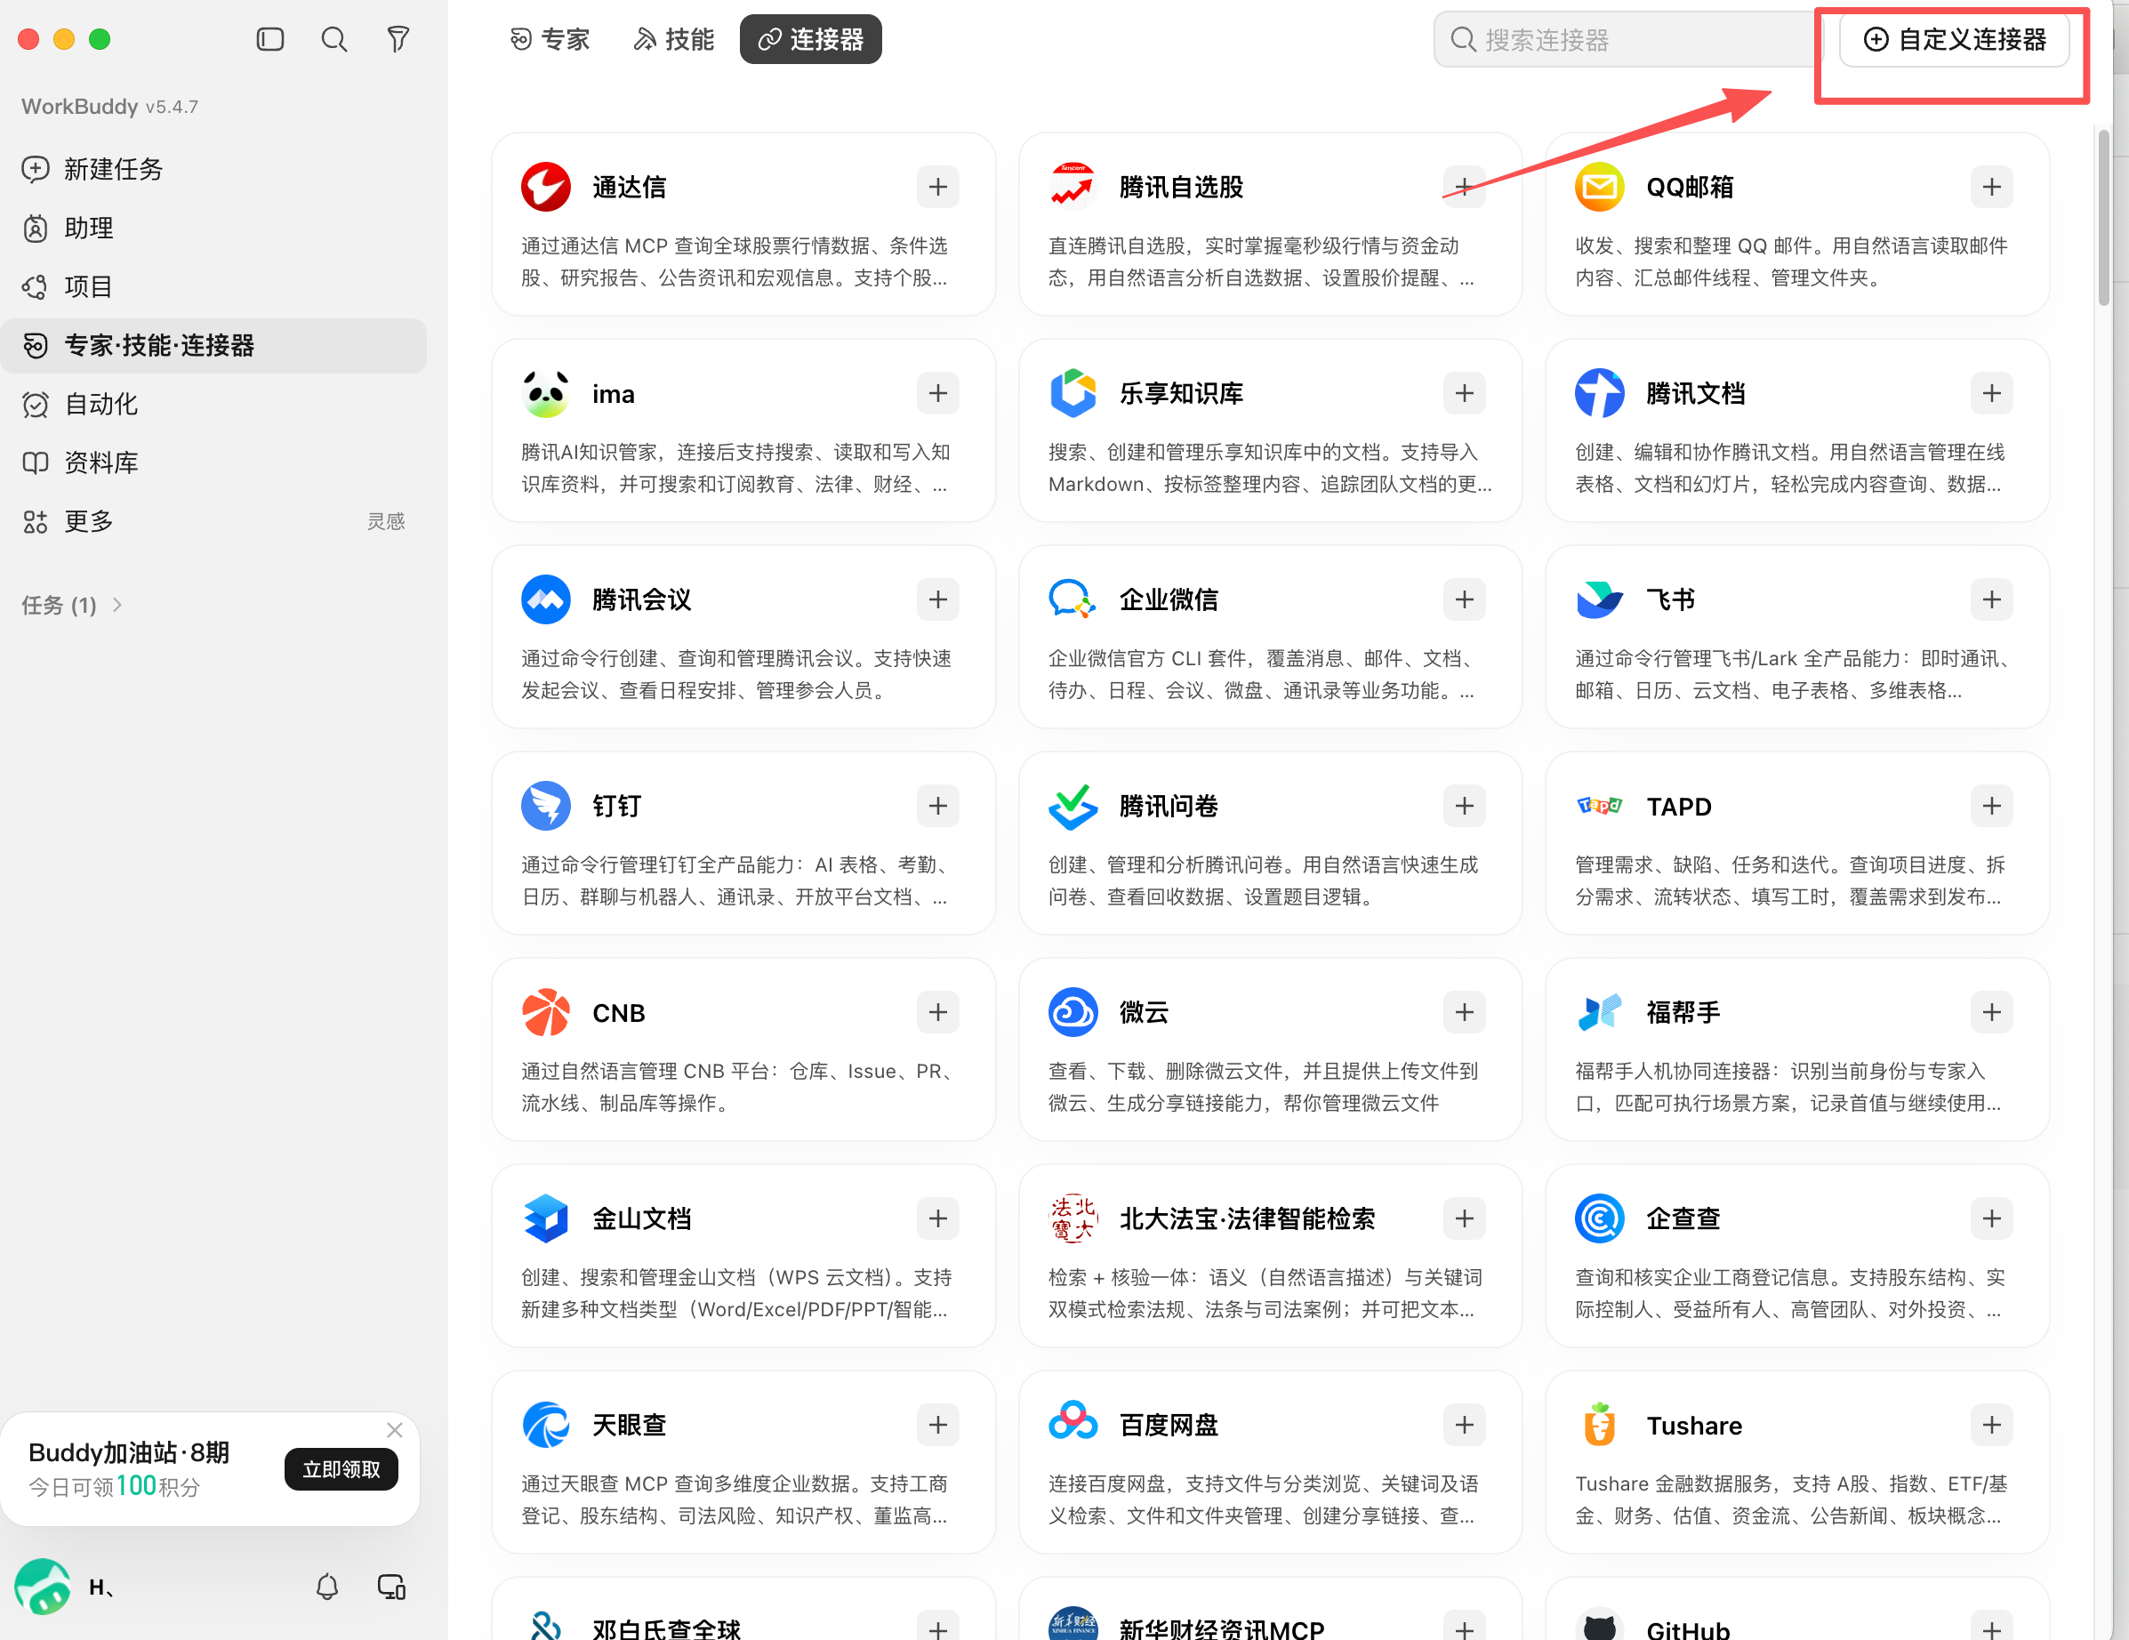Add the 北大法宝 connector
Image resolution: width=2129 pixels, height=1640 pixels.
click(1464, 1218)
